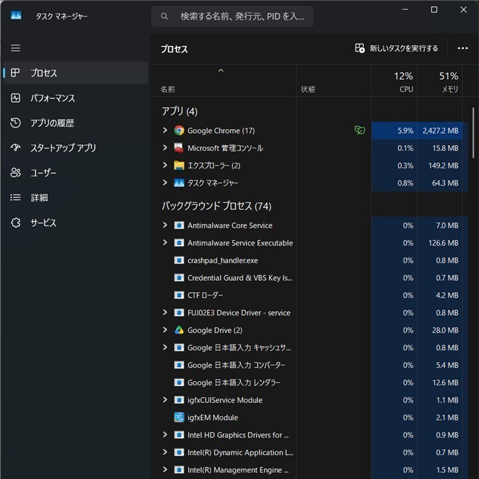Click the Google Drive process icon

coord(179,330)
